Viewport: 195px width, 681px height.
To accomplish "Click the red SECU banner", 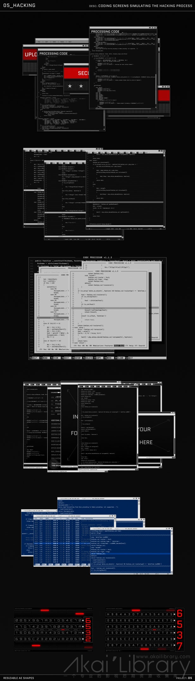I will pyautogui.click(x=76, y=73).
